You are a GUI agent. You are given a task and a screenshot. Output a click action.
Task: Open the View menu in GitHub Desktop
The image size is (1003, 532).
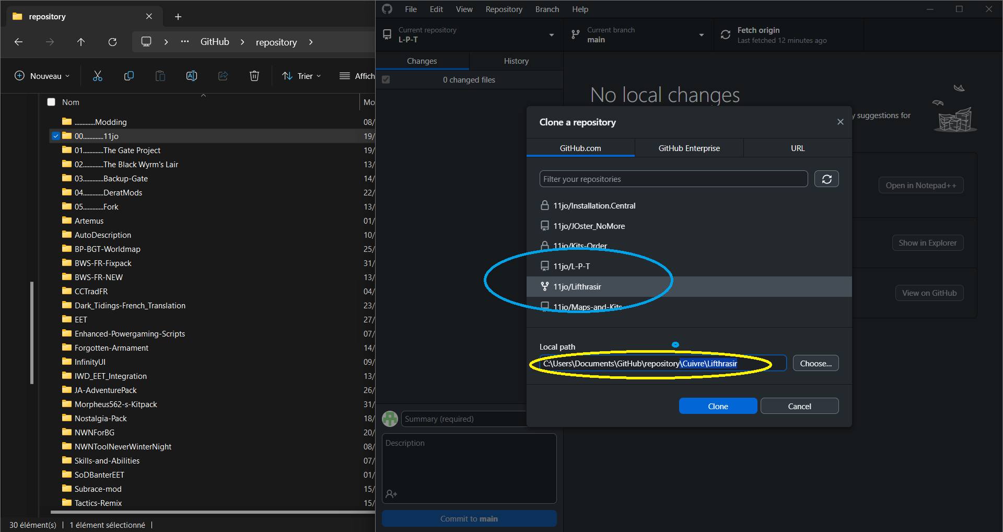pyautogui.click(x=464, y=9)
